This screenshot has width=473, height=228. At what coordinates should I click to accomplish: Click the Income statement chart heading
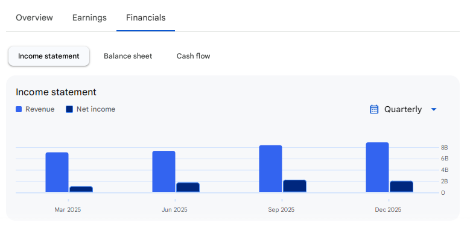coord(56,92)
